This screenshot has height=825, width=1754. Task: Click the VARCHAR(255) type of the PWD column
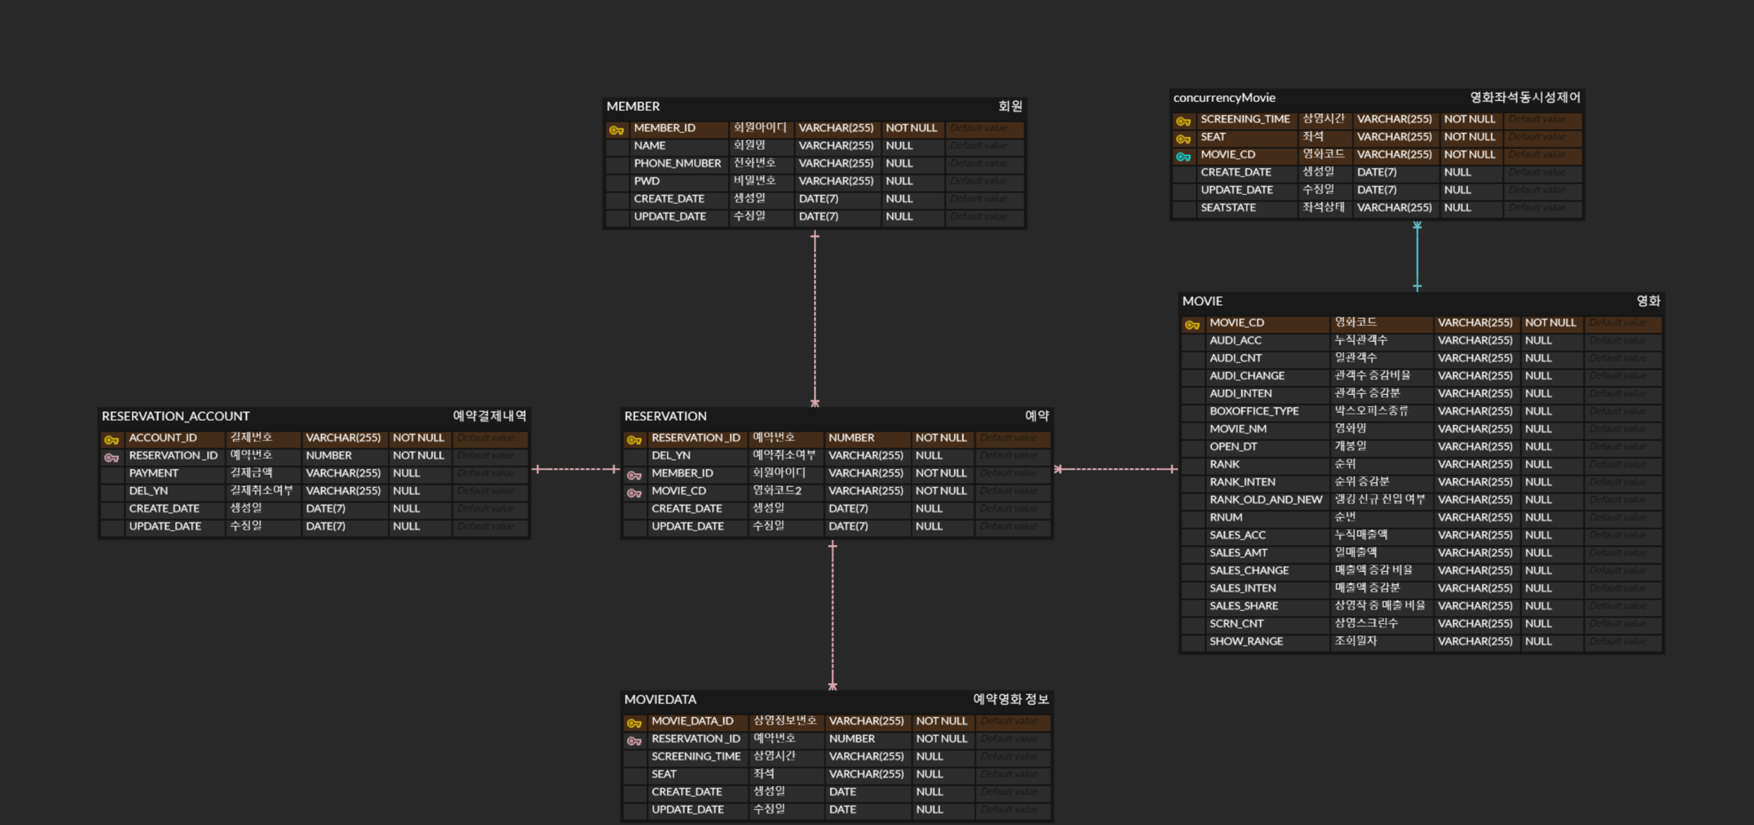click(837, 181)
